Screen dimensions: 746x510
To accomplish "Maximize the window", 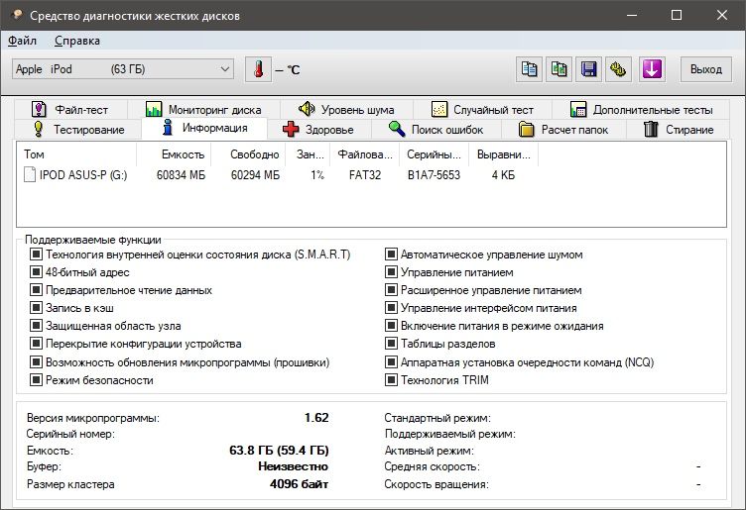I will (677, 15).
